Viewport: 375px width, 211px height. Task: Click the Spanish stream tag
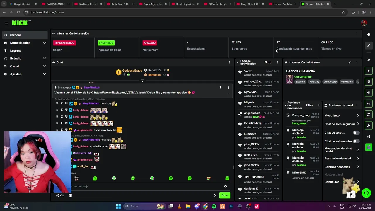300,82
